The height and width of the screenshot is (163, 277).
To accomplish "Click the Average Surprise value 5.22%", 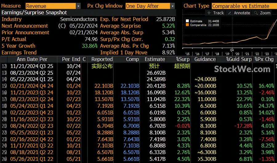I will click(169, 26).
